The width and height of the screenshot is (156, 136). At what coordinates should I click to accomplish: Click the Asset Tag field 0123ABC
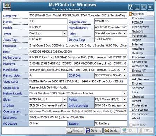click(48, 39)
